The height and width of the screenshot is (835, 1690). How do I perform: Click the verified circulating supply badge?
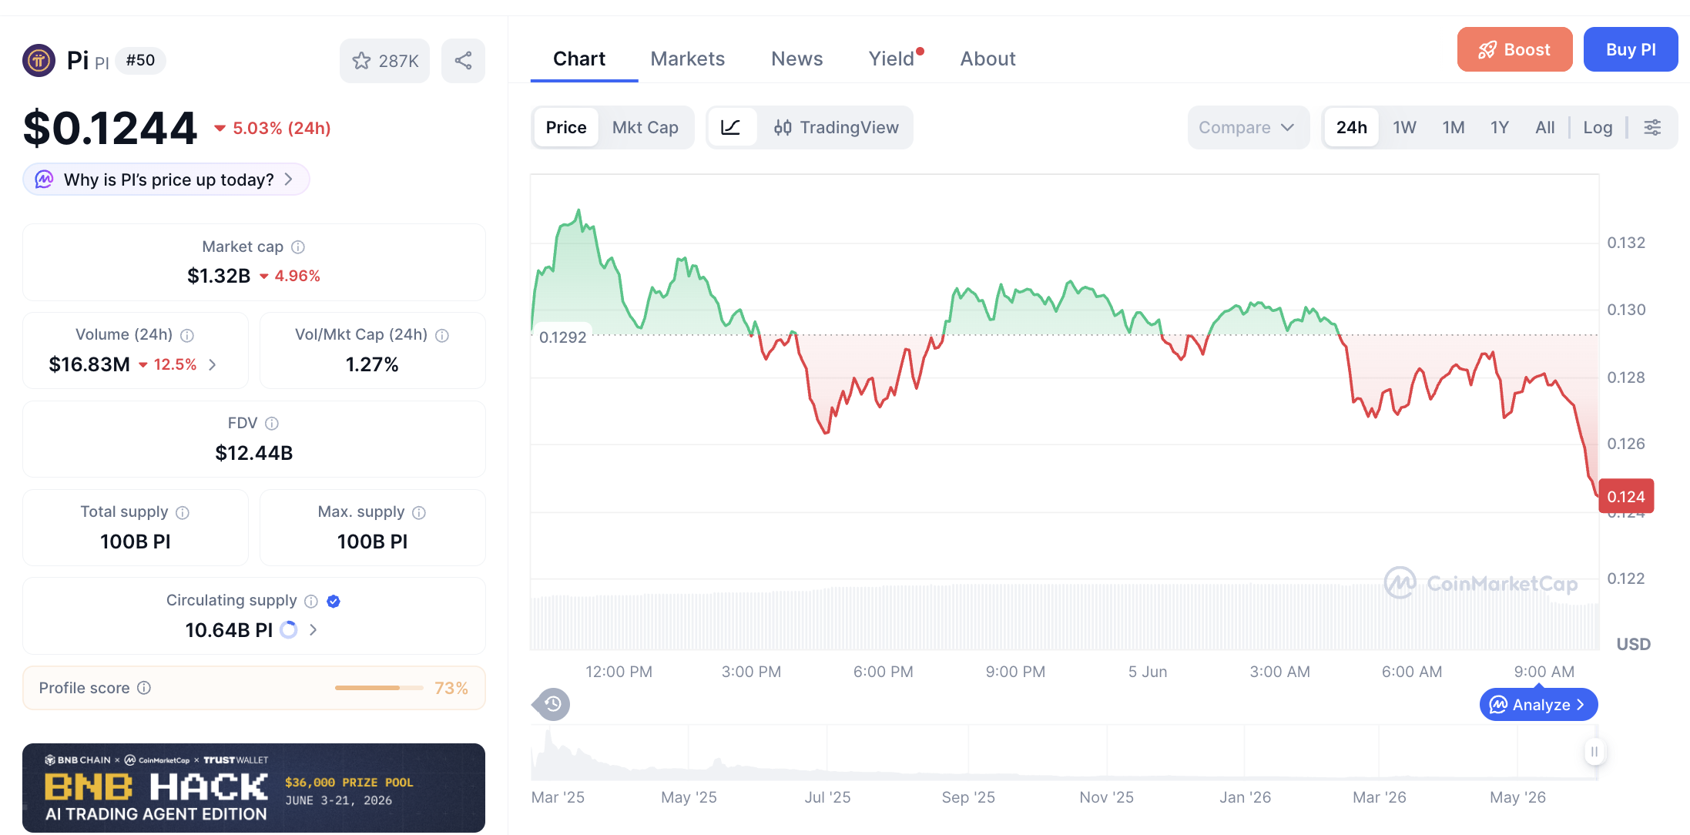(334, 601)
